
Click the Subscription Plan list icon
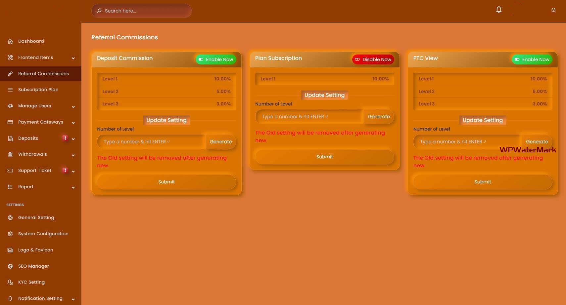[x=10, y=90]
